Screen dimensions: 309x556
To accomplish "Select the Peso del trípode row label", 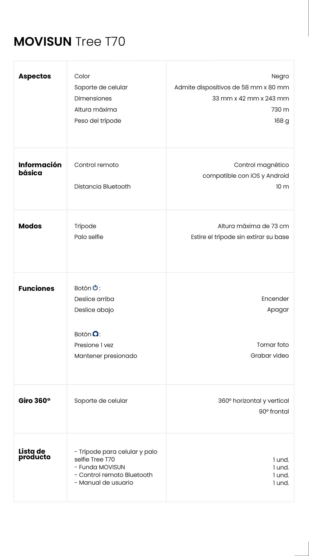I will 98,121.
